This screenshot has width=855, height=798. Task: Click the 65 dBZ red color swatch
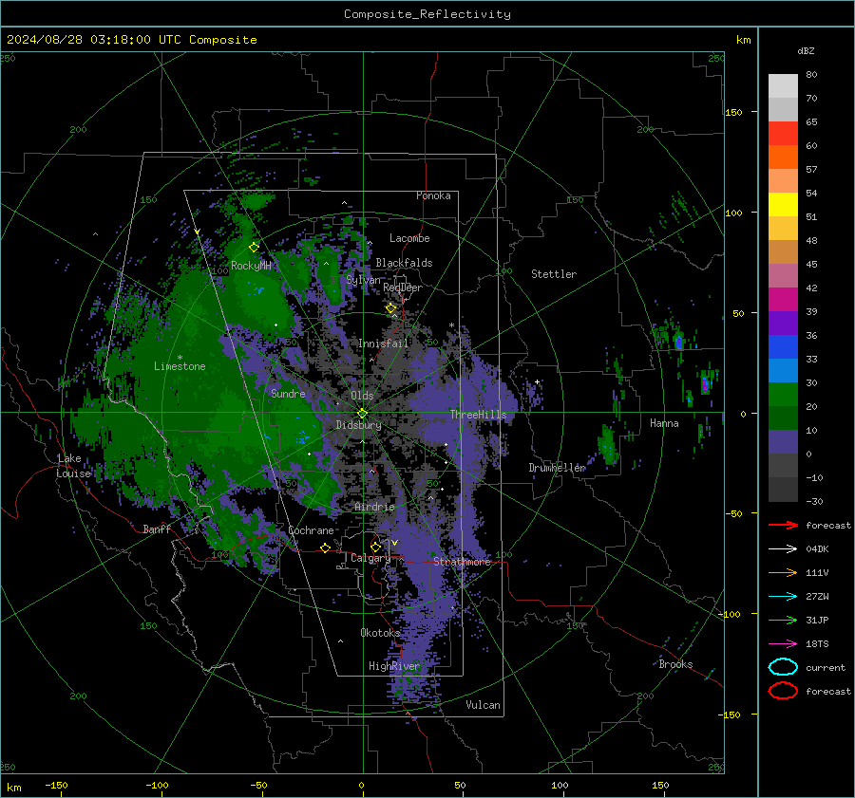(783, 133)
